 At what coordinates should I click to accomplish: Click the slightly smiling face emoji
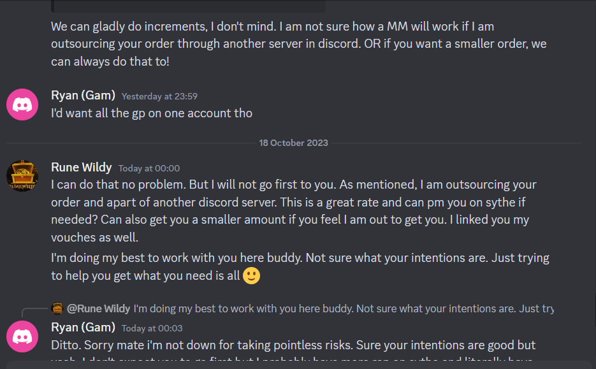tap(252, 276)
